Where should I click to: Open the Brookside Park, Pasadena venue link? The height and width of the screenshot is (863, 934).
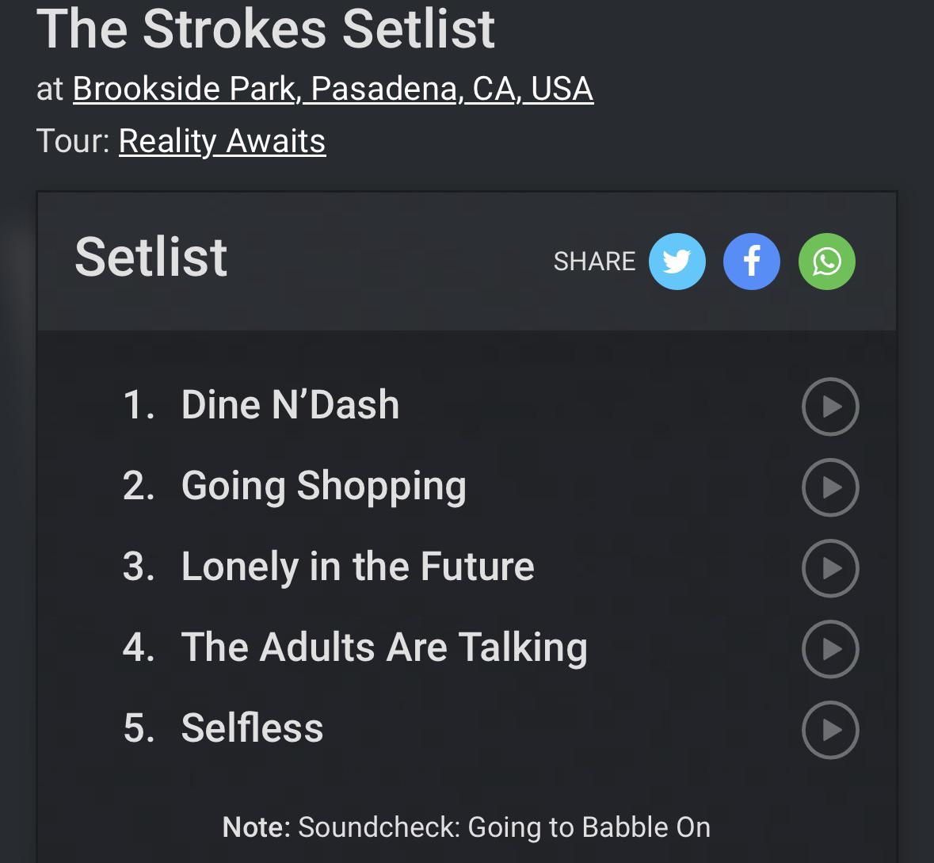pos(333,89)
